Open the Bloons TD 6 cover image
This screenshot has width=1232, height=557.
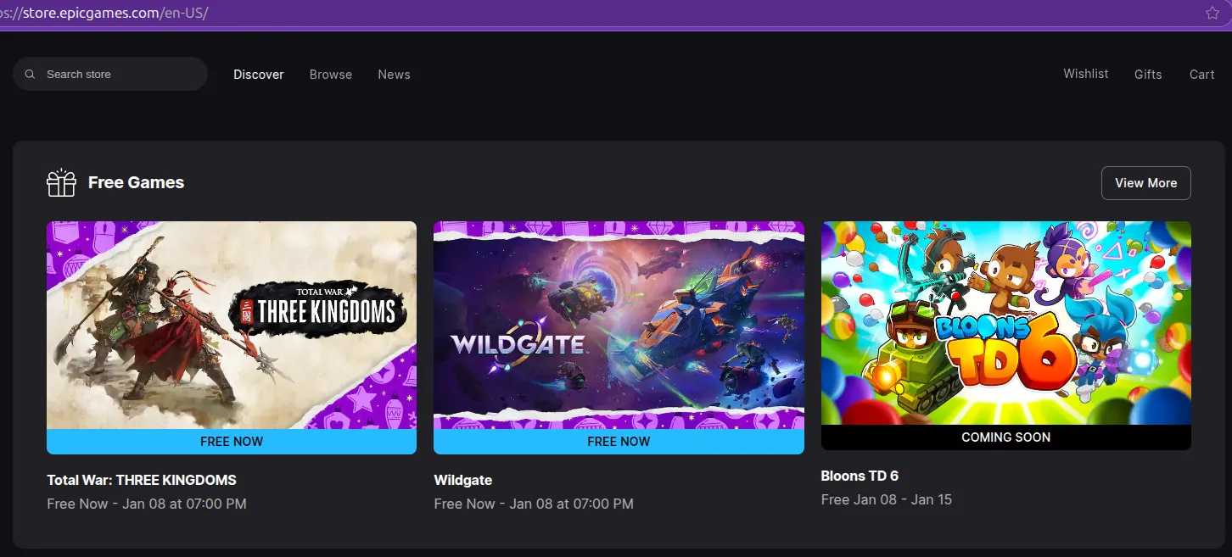pos(1006,323)
